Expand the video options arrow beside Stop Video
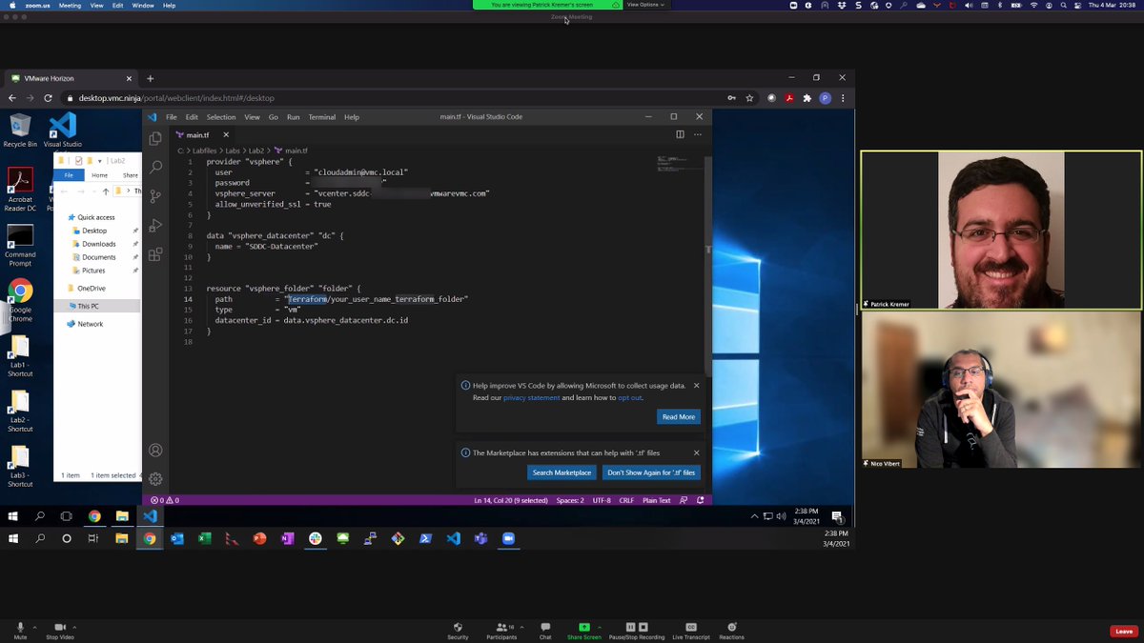 click(x=73, y=627)
